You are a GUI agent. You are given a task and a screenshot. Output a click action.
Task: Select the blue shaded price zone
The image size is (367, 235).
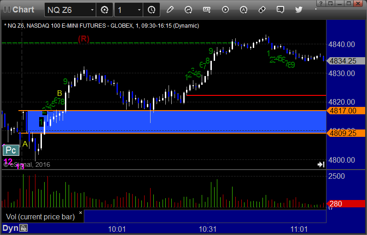[176, 122]
